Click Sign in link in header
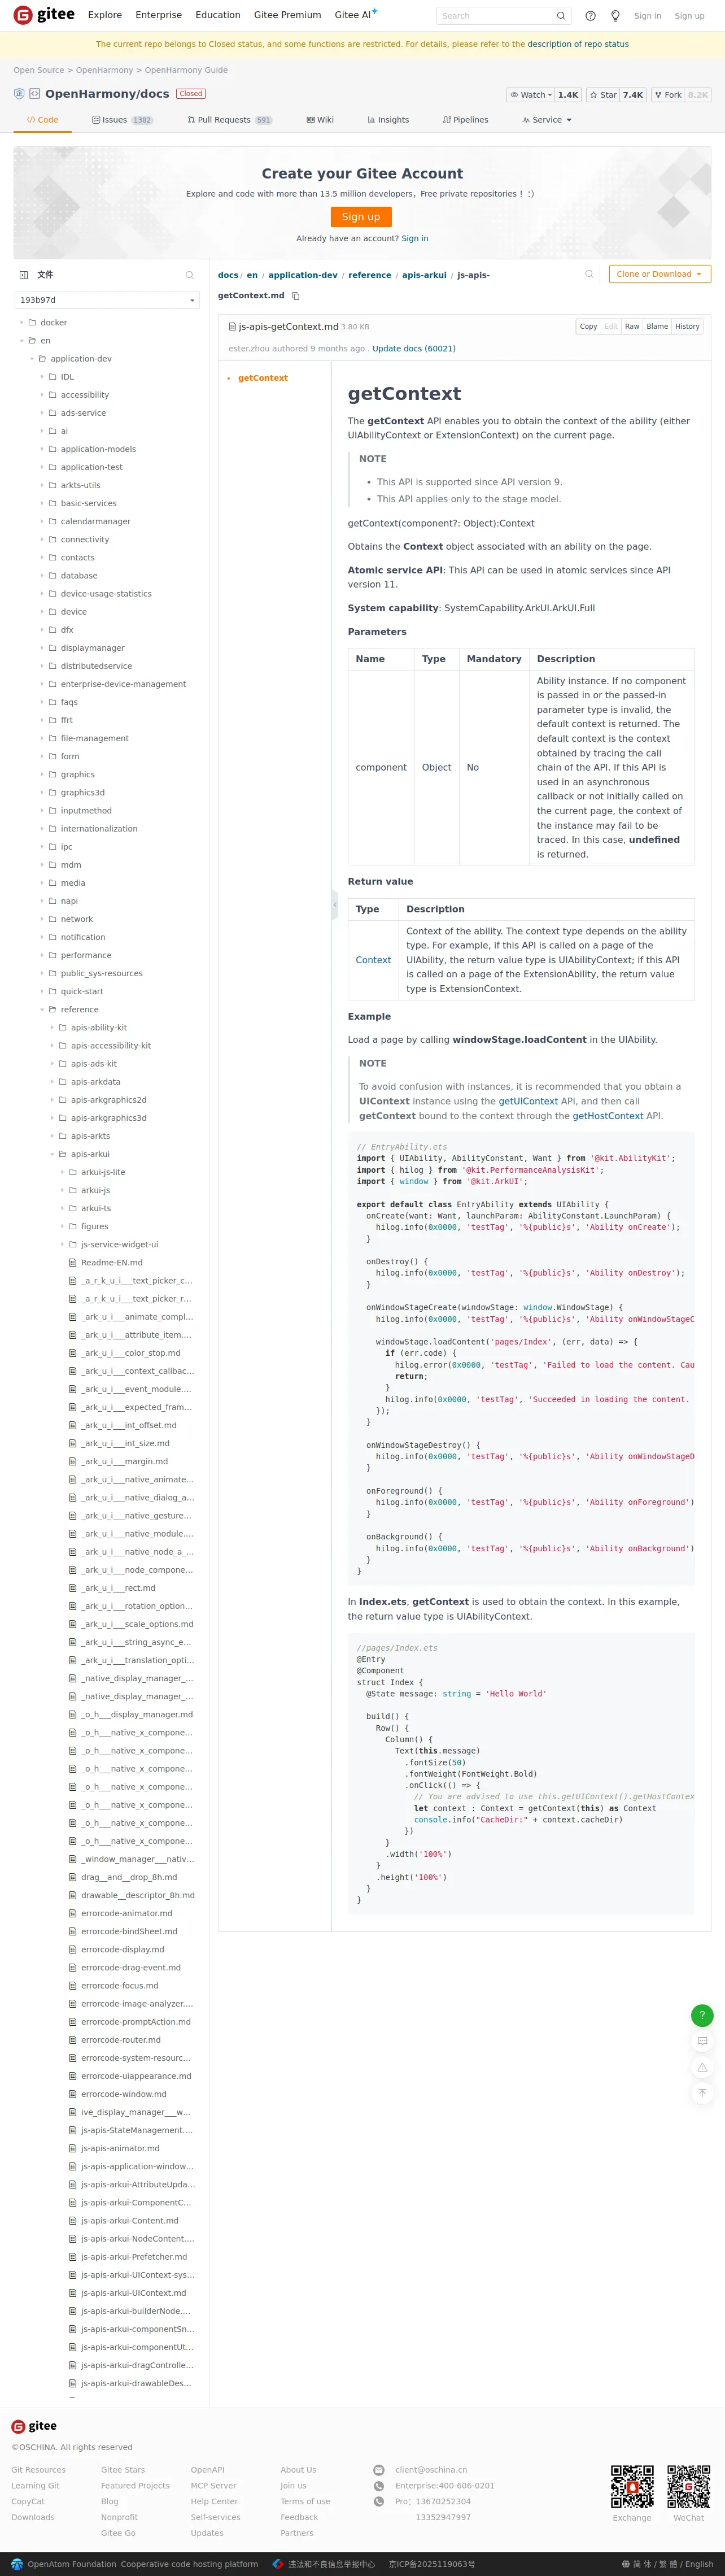The height and width of the screenshot is (2576, 725). tap(647, 16)
